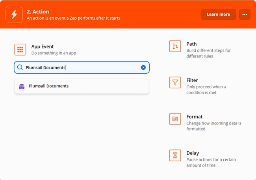Select the App Event heading
256x180 pixels.
coord(43,46)
